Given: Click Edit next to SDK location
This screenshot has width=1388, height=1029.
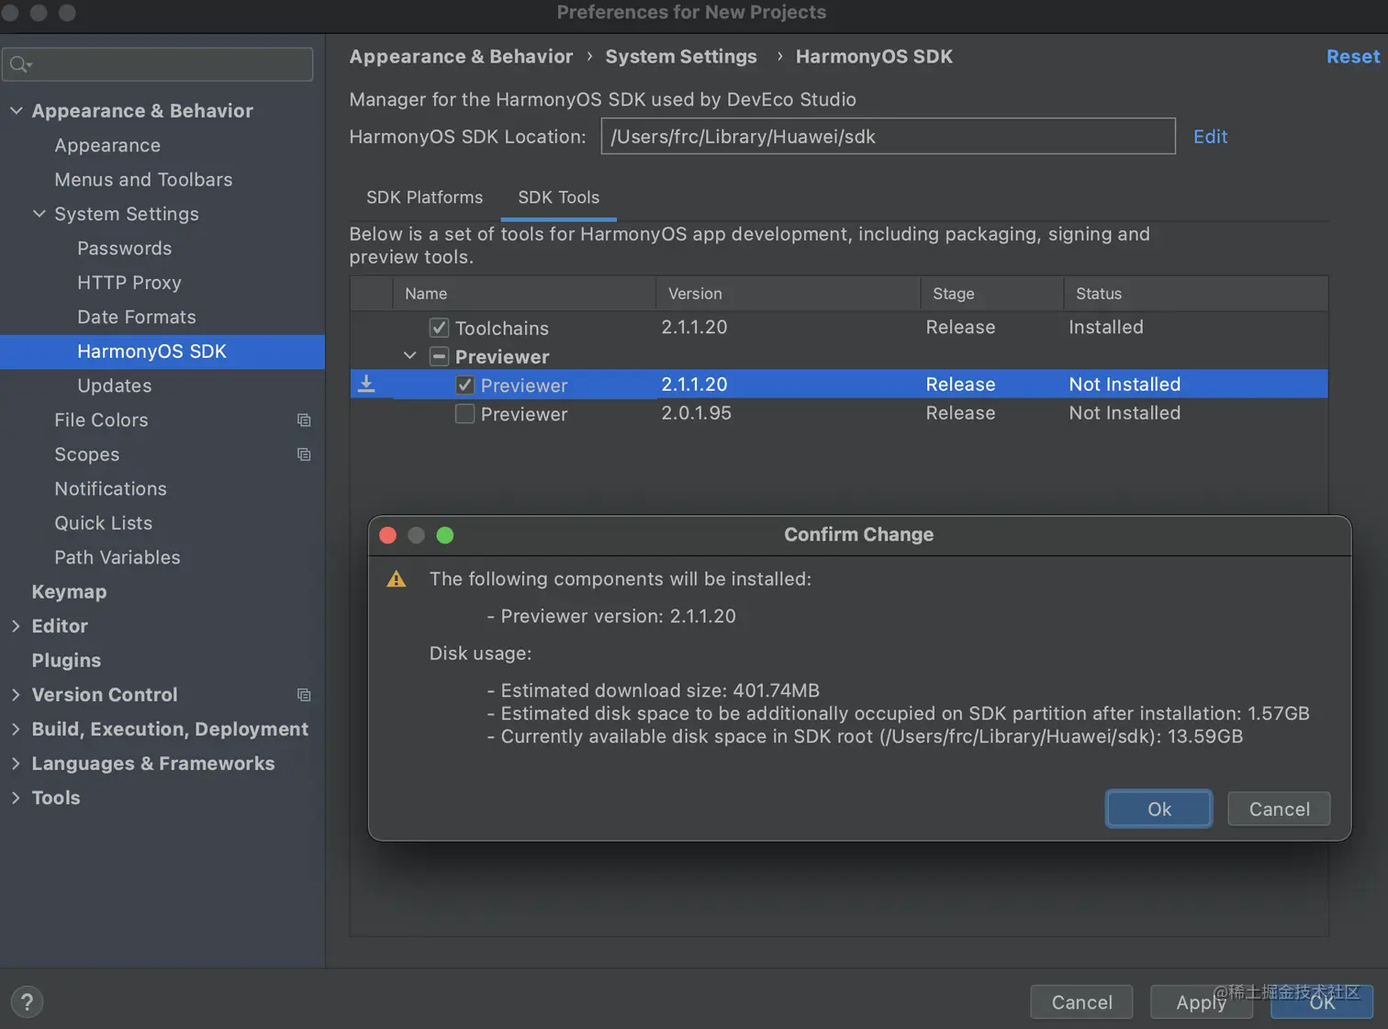Looking at the screenshot, I should 1210,137.
